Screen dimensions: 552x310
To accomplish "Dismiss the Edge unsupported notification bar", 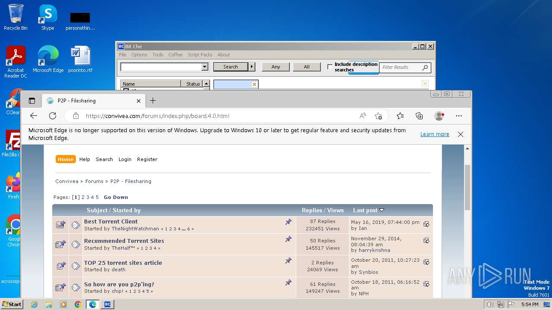I will coord(461,134).
